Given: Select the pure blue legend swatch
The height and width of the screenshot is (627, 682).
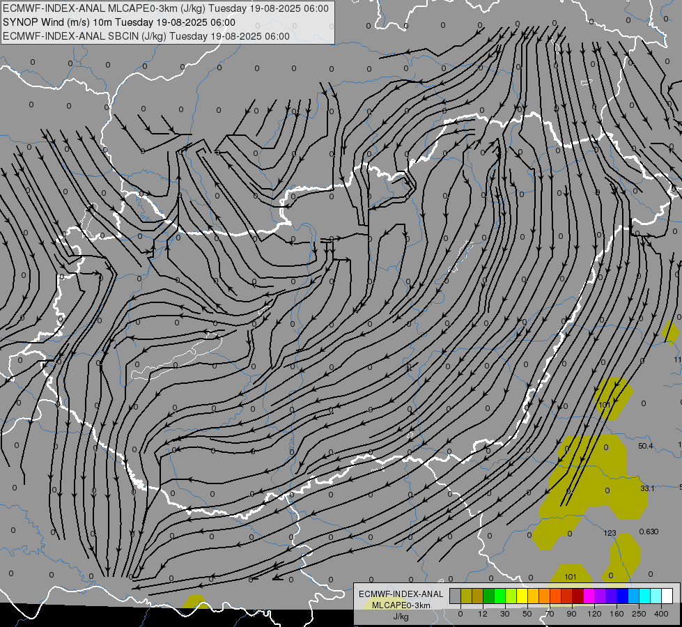Looking at the screenshot, I should tap(622, 596).
